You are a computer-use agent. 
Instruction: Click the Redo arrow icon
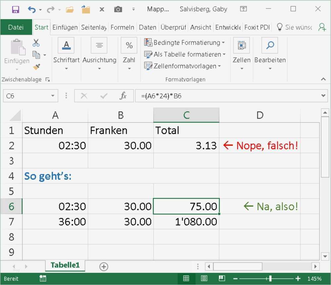pyautogui.click(x=50, y=10)
